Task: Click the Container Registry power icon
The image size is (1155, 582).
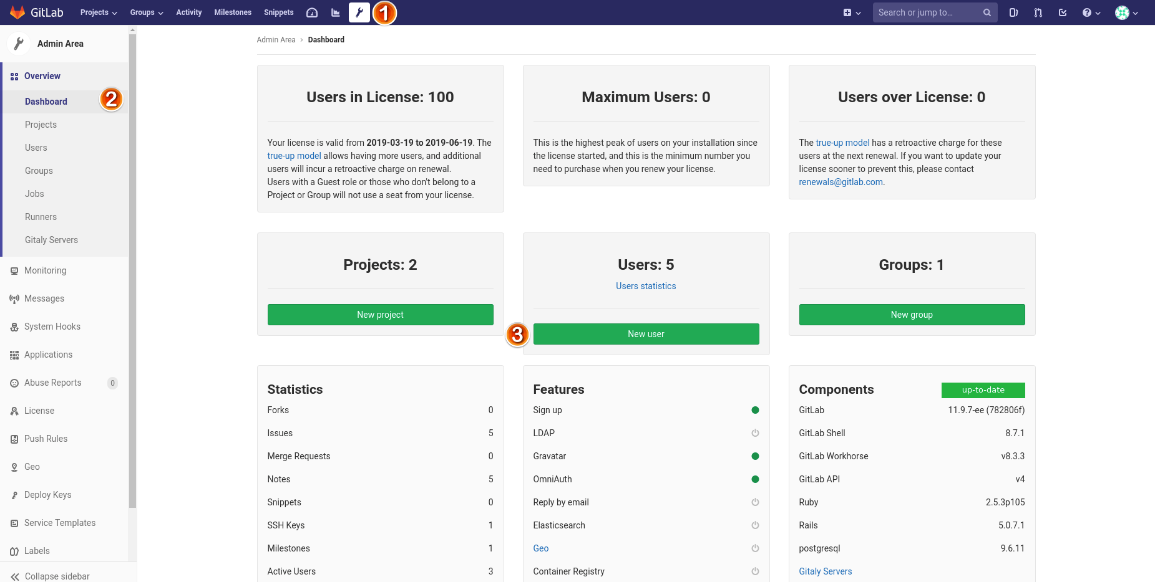Action: [x=755, y=571]
